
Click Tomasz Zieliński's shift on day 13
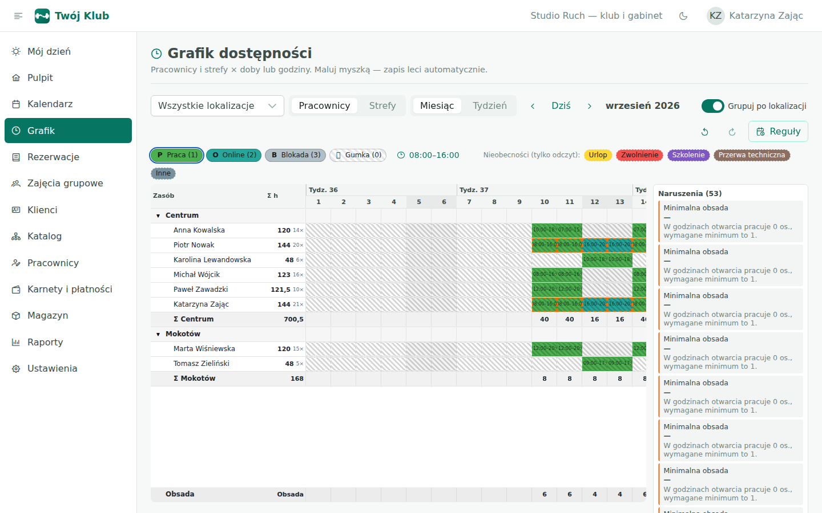(x=620, y=364)
